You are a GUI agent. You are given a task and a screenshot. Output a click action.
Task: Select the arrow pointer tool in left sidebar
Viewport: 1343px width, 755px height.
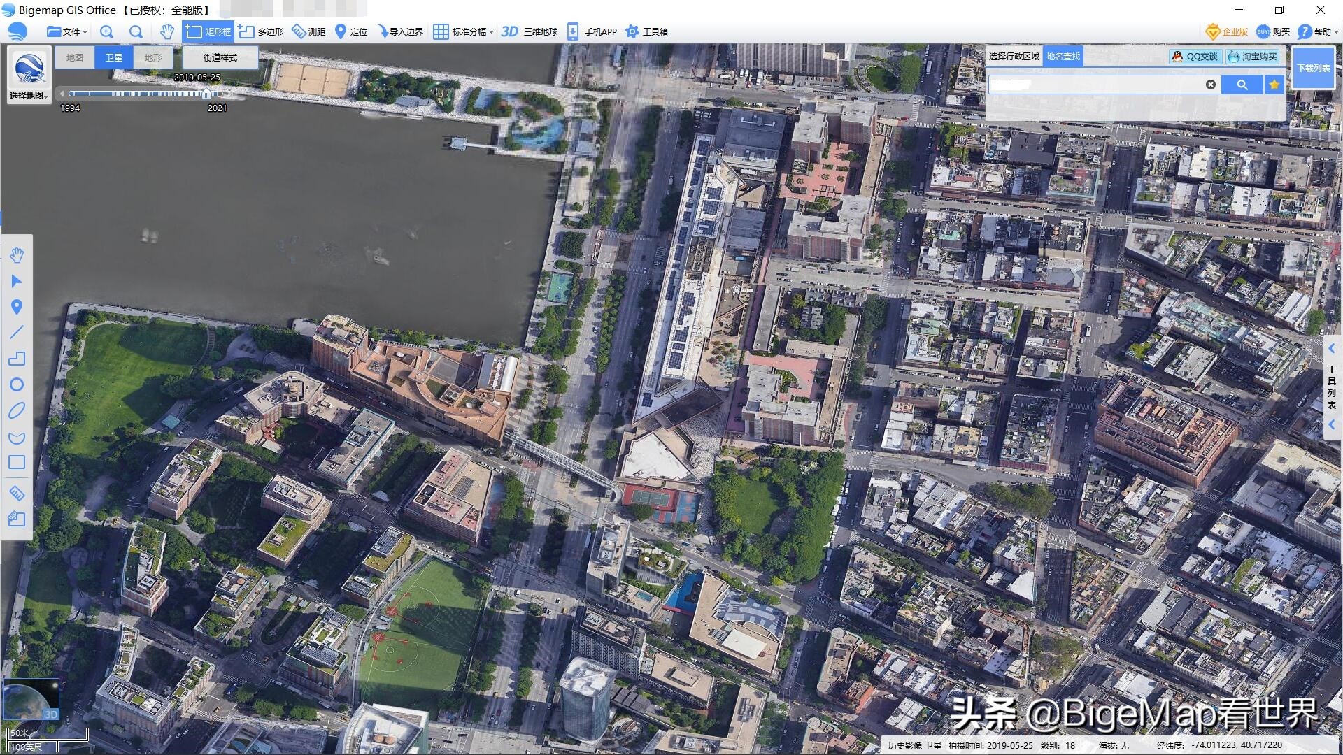coord(17,281)
